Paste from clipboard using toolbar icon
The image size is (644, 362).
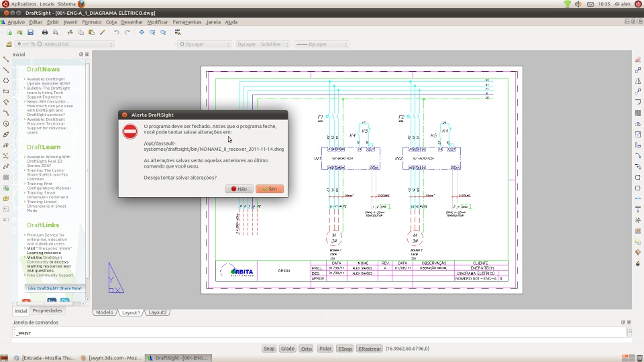91,32
